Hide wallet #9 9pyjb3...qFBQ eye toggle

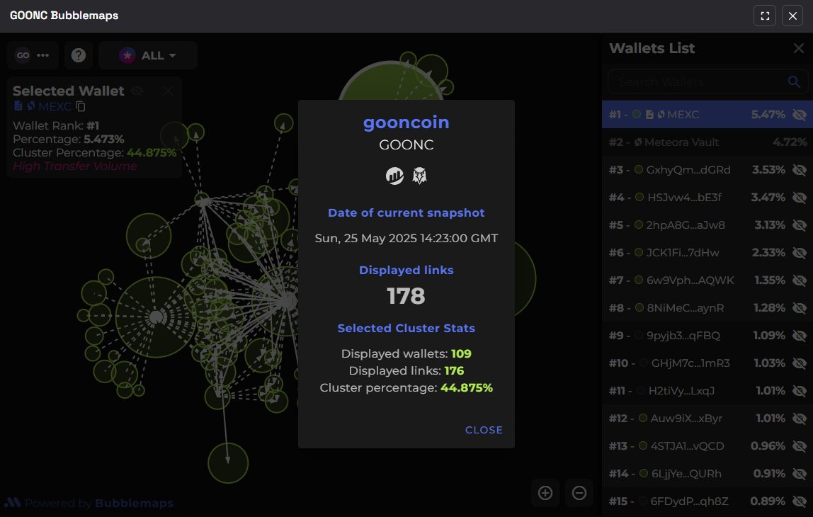(x=800, y=336)
